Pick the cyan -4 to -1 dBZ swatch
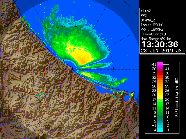 (x=160, y=130)
